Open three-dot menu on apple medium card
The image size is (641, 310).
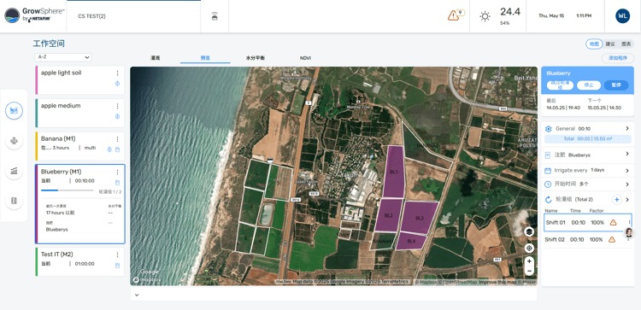tap(117, 106)
